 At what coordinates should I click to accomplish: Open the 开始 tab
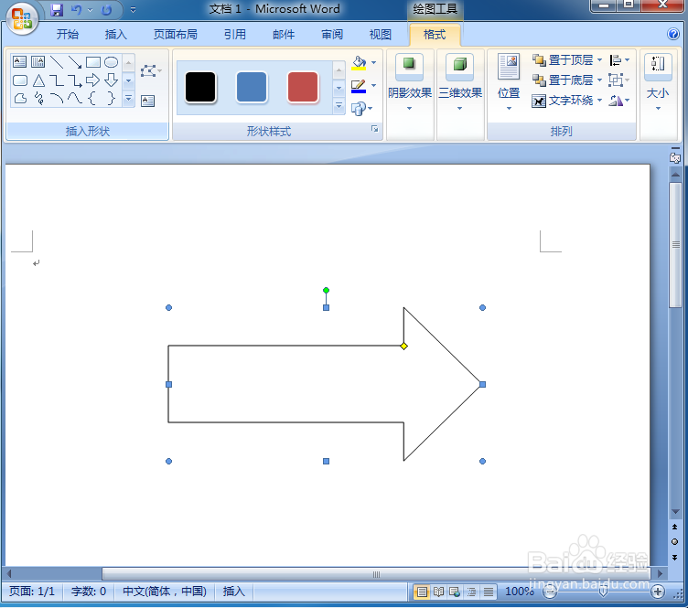(68, 35)
